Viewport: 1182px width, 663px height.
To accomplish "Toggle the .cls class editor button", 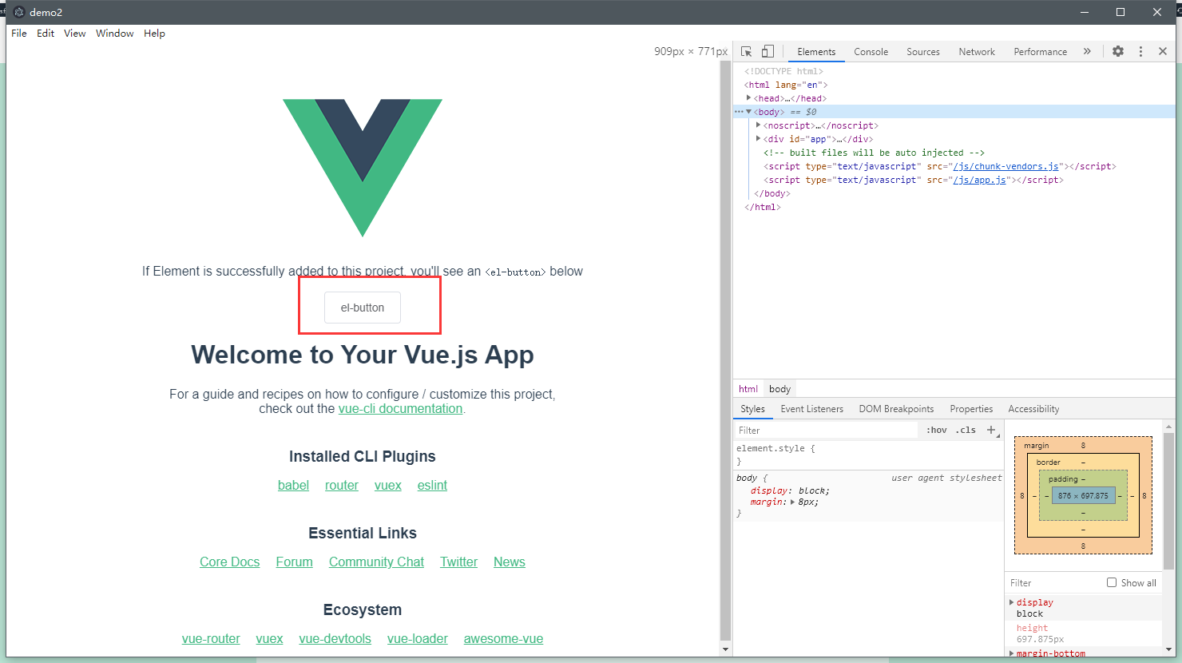I will tap(966, 430).
